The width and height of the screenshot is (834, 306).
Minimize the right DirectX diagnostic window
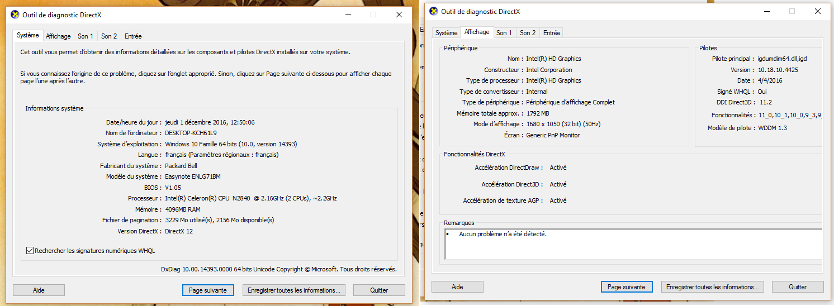[x=766, y=11]
